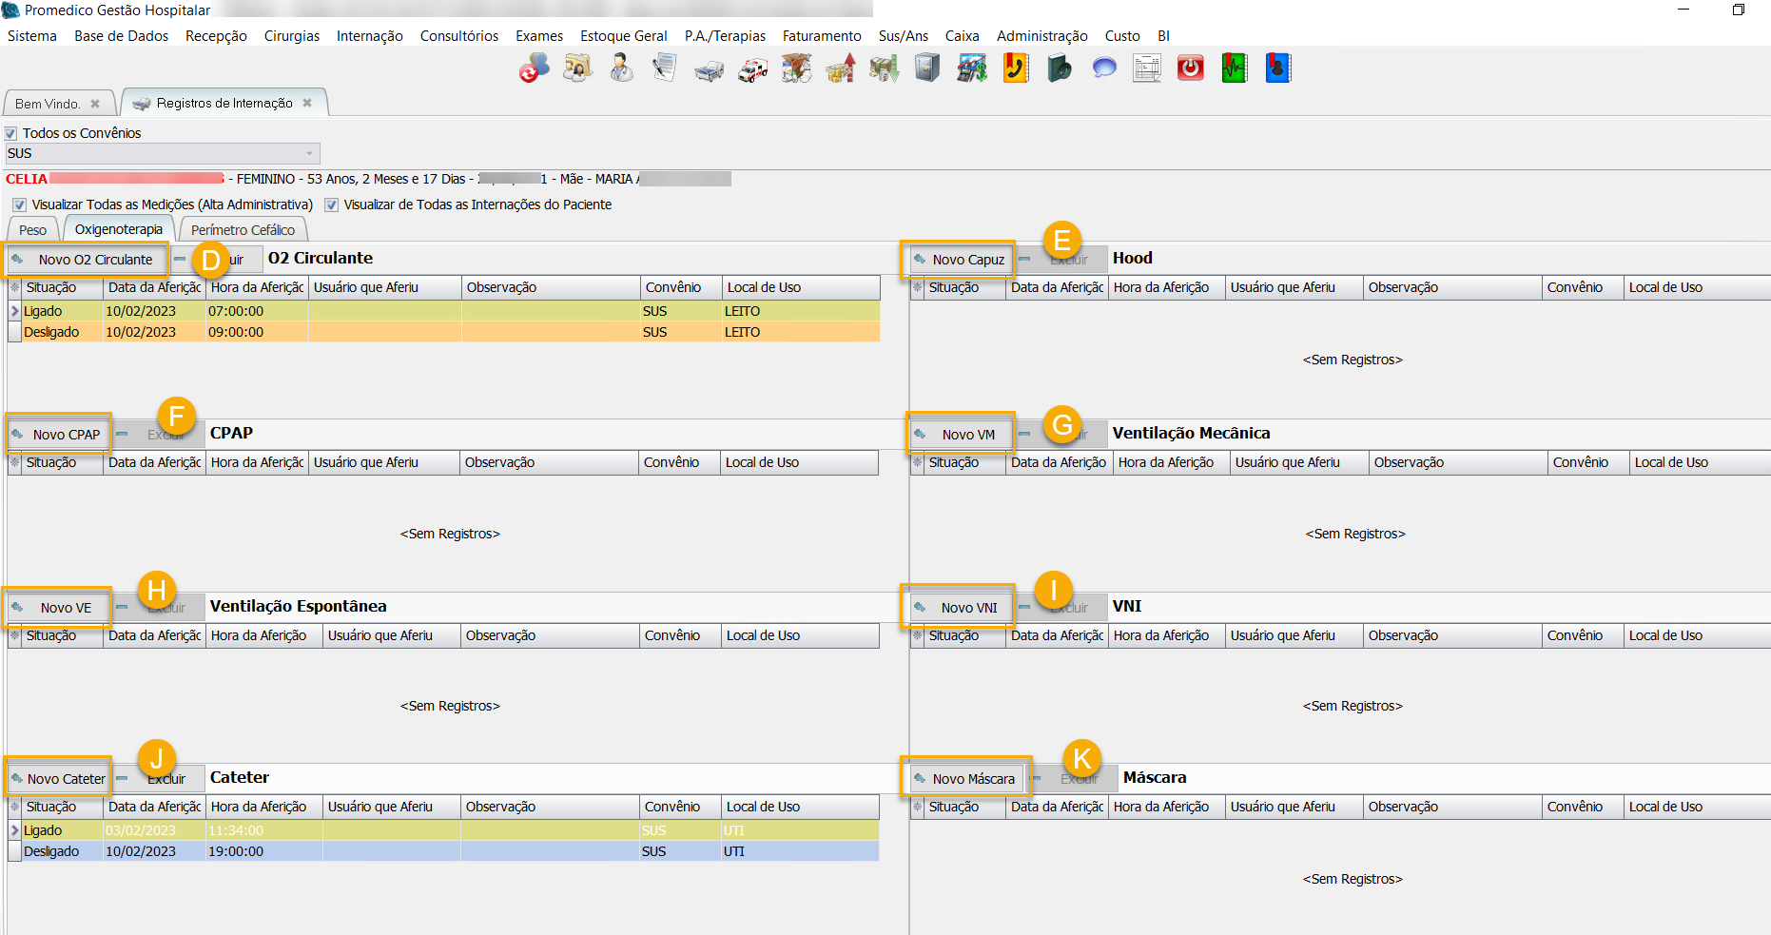Click the doctor toolbar icon
The height and width of the screenshot is (935, 1771).
(x=621, y=68)
